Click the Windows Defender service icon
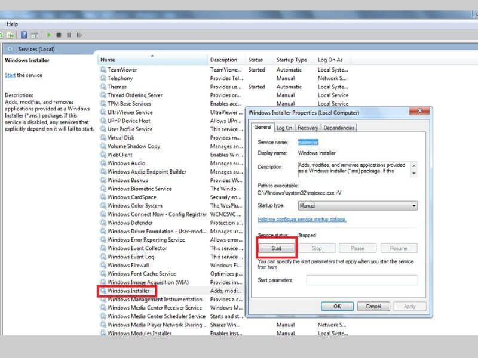The width and height of the screenshot is (478, 358). pyautogui.click(x=103, y=223)
